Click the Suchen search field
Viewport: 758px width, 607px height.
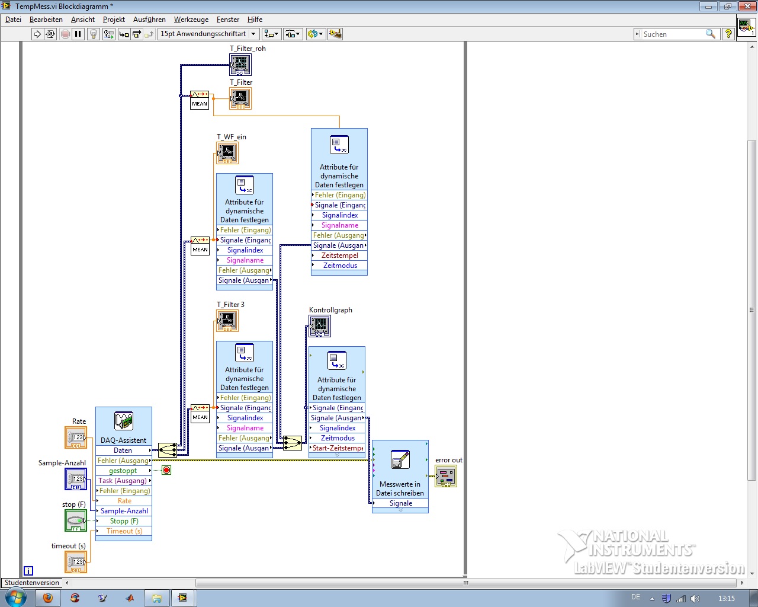(x=673, y=34)
